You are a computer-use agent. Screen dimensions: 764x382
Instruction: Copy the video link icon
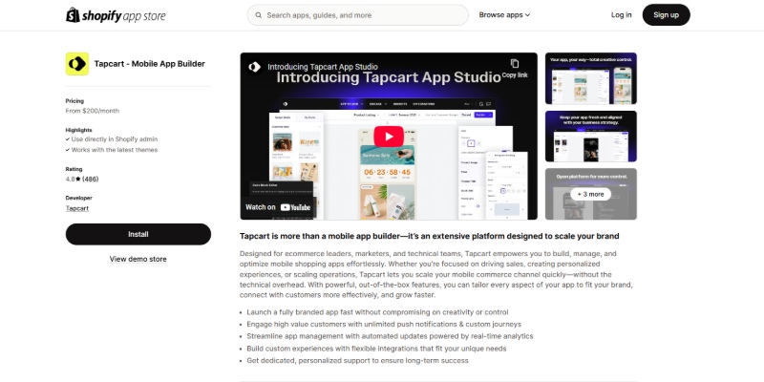point(515,64)
